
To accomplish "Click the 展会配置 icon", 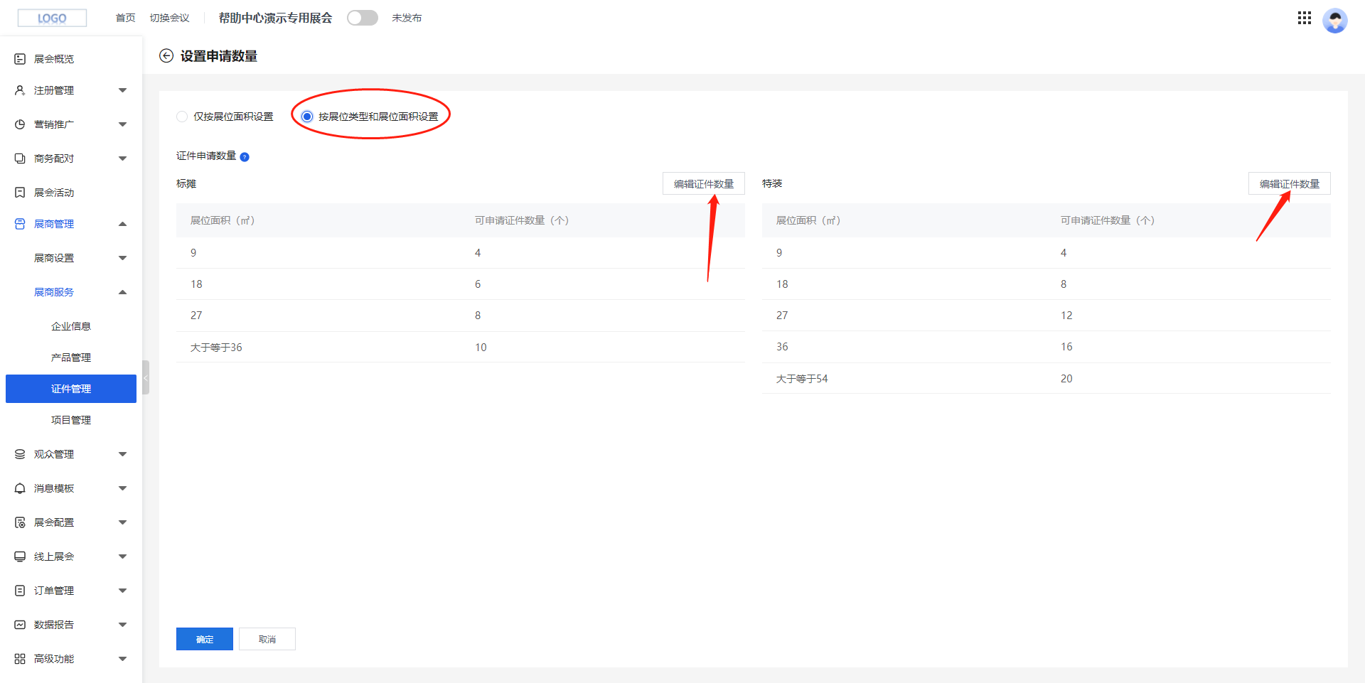I will 20,522.
